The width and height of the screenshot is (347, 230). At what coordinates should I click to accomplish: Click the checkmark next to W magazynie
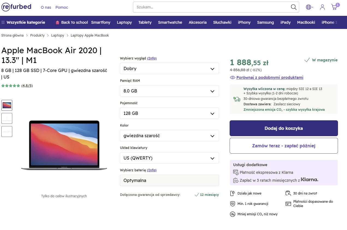[307, 60]
